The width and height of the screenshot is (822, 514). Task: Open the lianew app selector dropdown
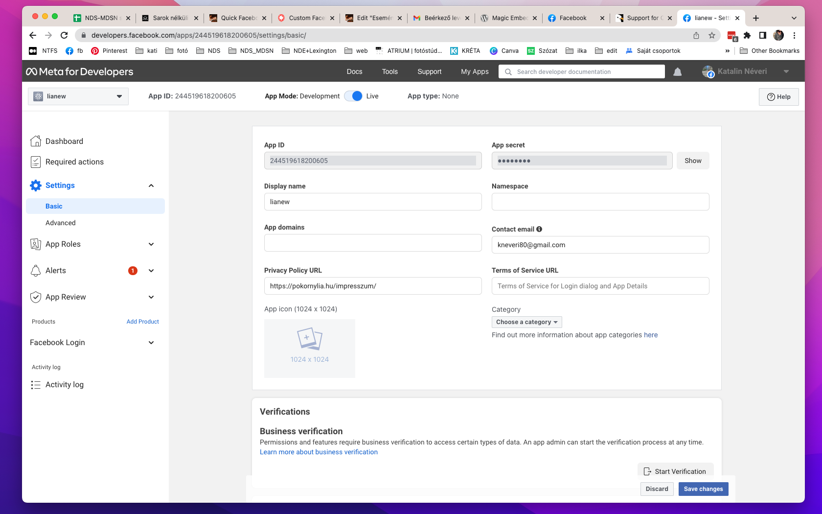(78, 96)
